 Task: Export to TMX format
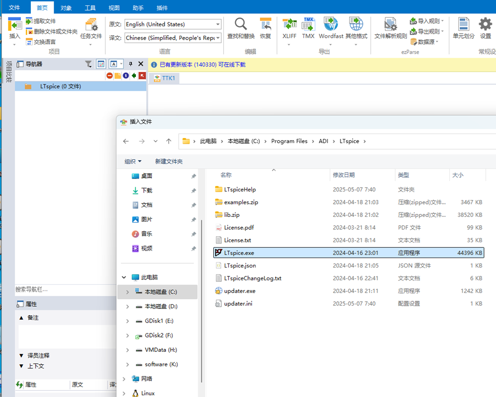point(308,28)
